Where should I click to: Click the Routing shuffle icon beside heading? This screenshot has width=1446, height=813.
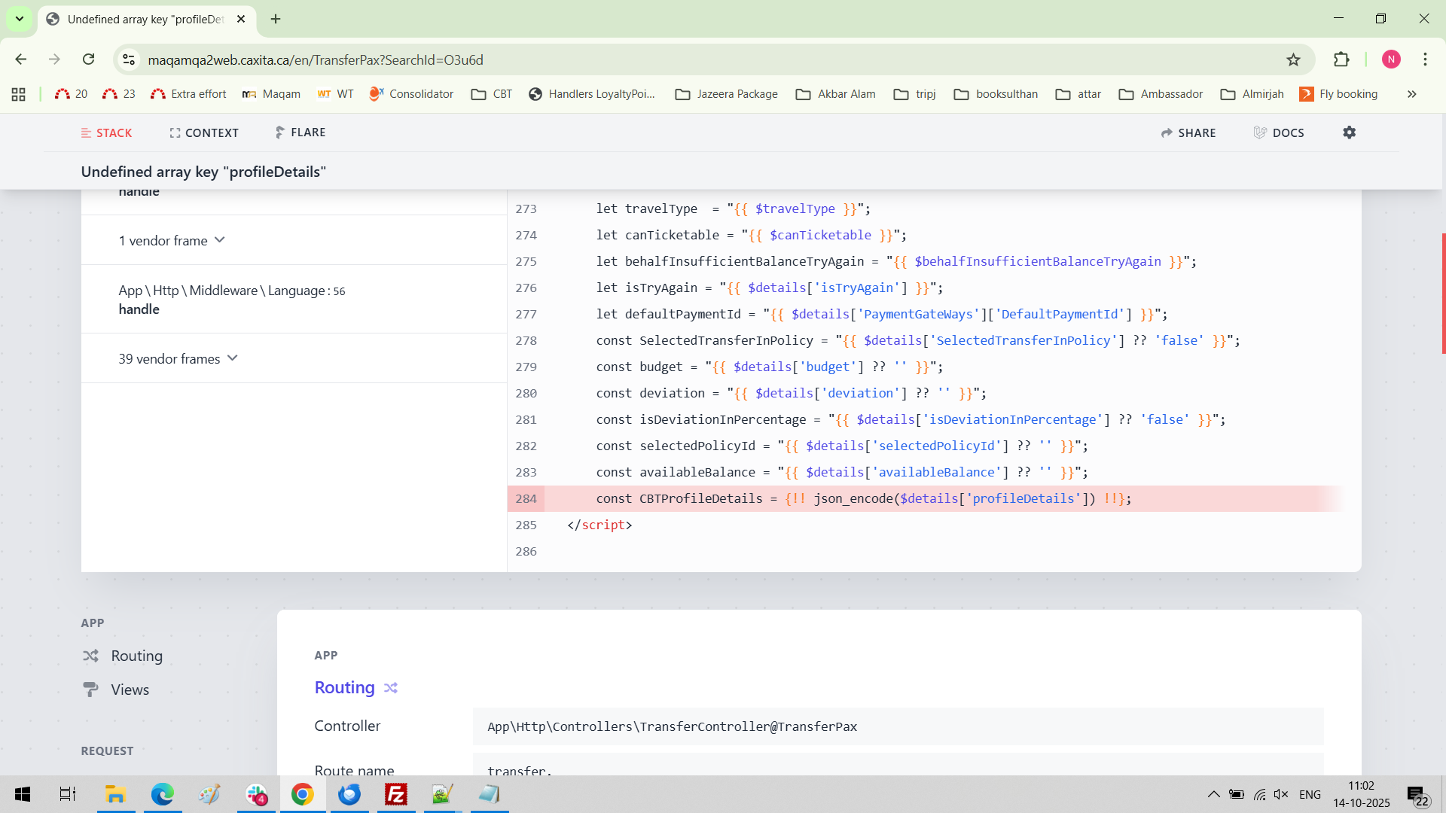tap(391, 688)
